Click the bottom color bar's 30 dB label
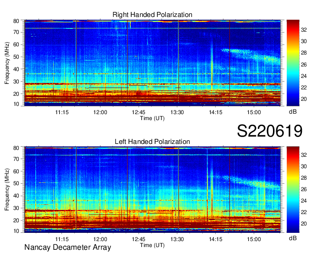Viewport: 312px width, 253px height. coord(304,166)
